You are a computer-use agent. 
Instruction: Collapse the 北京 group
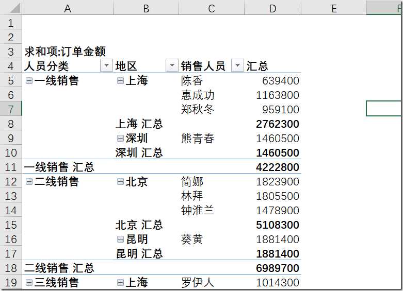click(120, 182)
